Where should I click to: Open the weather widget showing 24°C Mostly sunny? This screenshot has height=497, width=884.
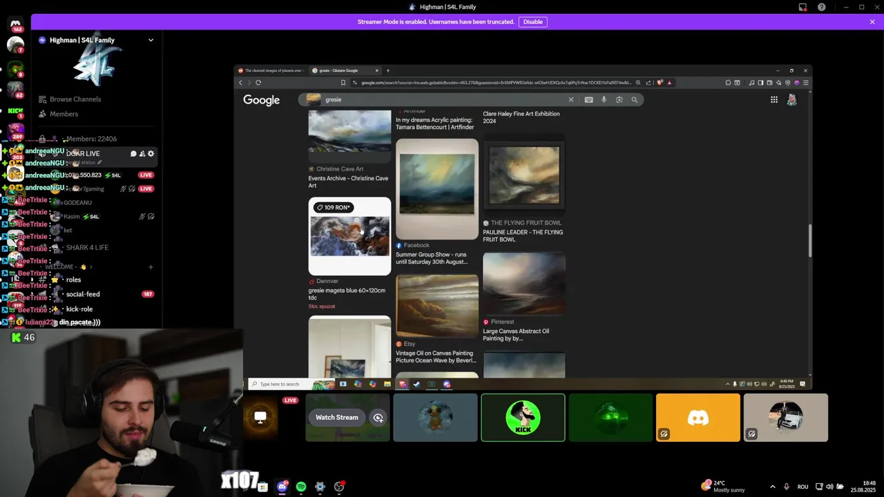724,486
